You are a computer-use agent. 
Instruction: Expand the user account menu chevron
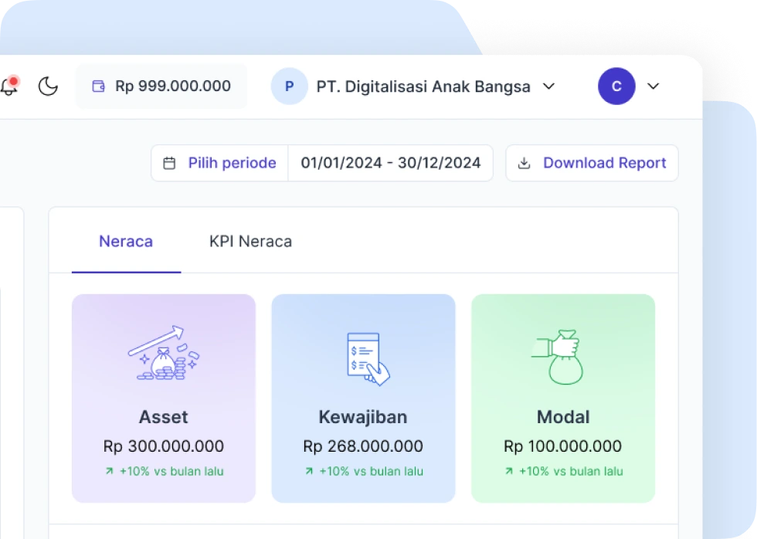click(x=653, y=86)
